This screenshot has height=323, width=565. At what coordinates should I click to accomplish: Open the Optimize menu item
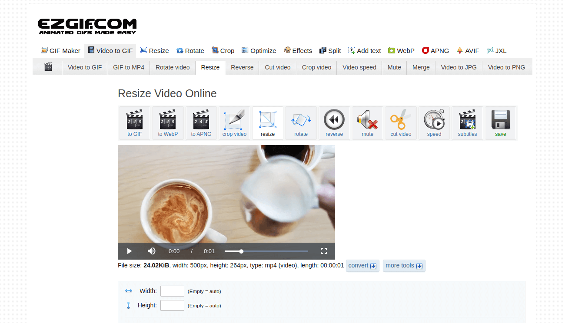pyautogui.click(x=259, y=51)
